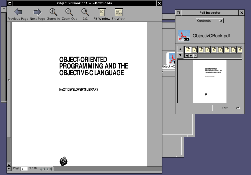
Task: Click the ObjectivCBook.pdf title bar
Action: (x=85, y=3)
